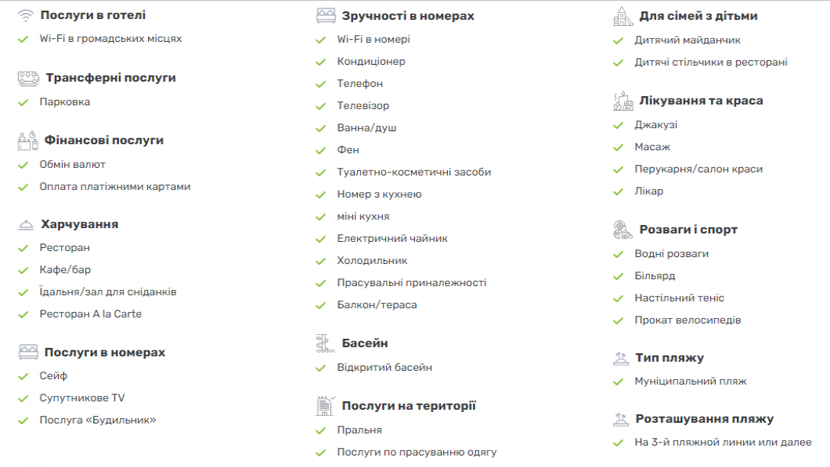Screen dimensions: 830x467
Task: Click the cloche dish icon beside Харчування
Action: tap(26, 225)
